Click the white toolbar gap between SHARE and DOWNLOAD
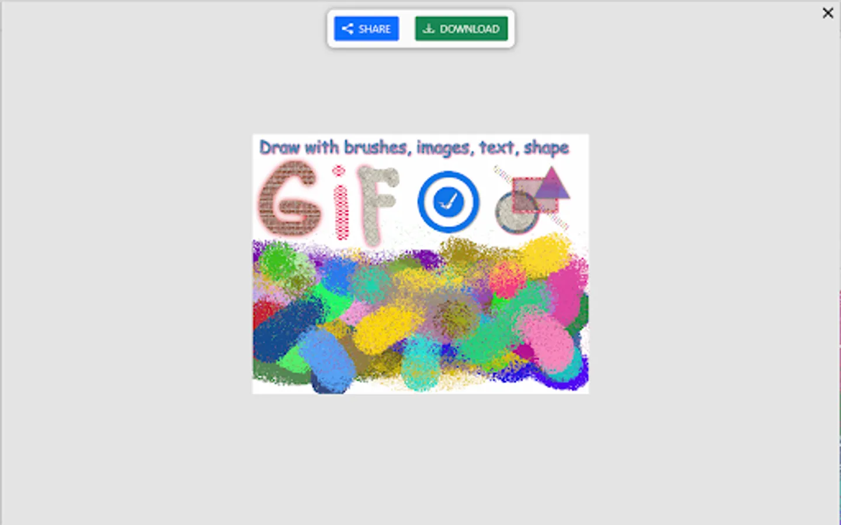This screenshot has width=841, height=525. click(x=407, y=29)
